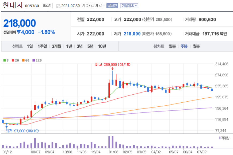Click the 시가 222,000 value
The height and width of the screenshot is (155, 233).
pyautogui.click(x=96, y=34)
